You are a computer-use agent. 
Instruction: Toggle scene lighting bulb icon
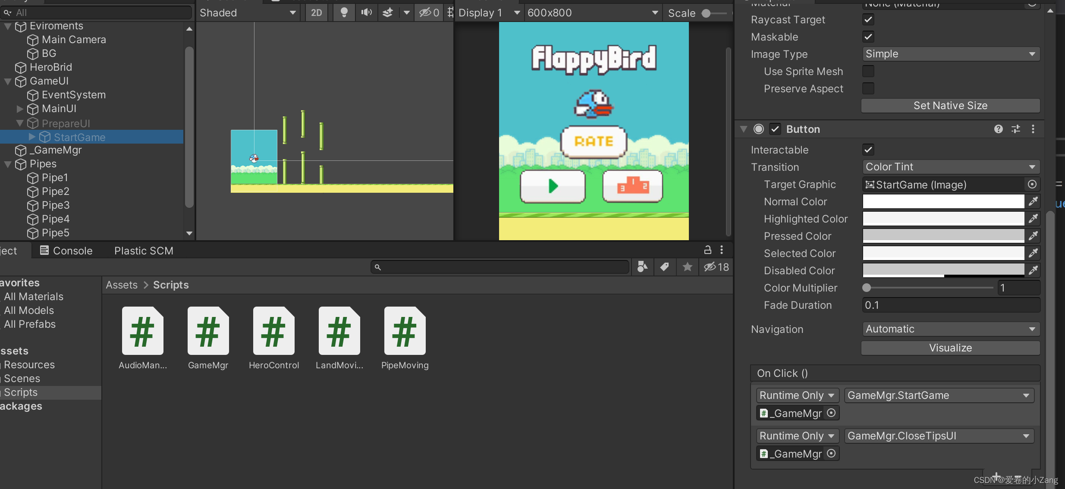point(344,13)
